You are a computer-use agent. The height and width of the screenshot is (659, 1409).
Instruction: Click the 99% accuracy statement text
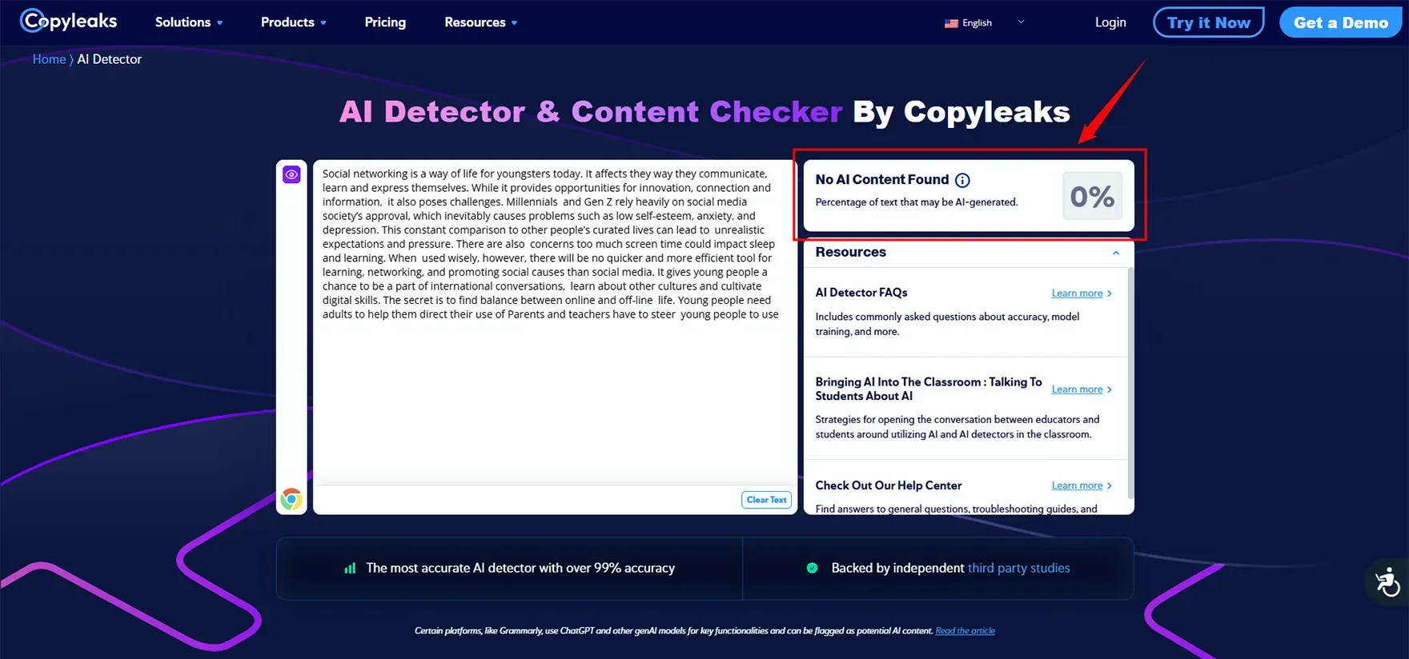coord(520,568)
